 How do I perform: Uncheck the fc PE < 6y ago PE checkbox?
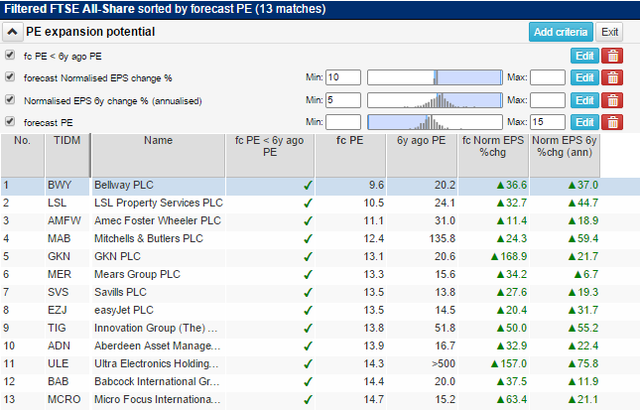click(10, 55)
